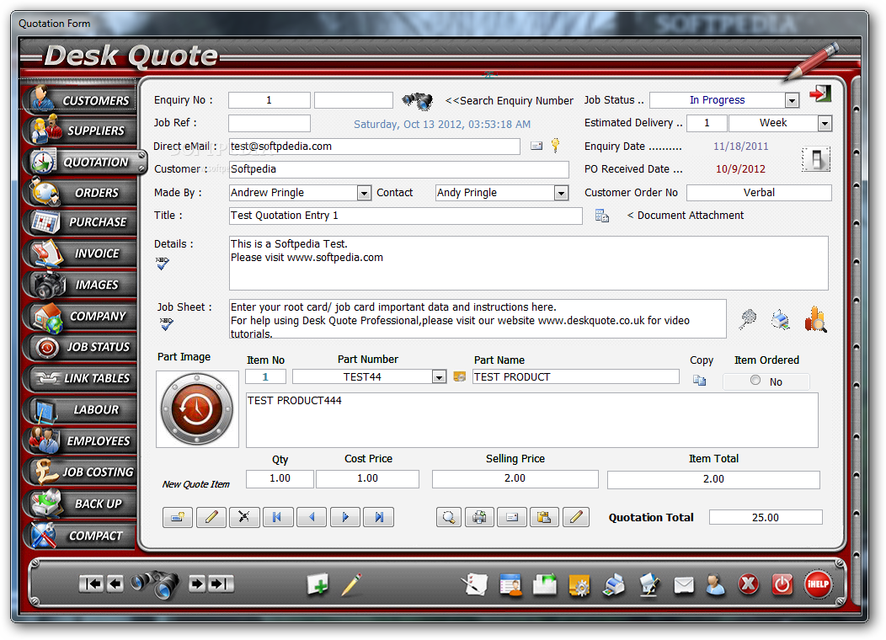The image size is (886, 640).
Task: Click the switch icon beside Enquiry Date
Action: pyautogui.click(x=816, y=158)
